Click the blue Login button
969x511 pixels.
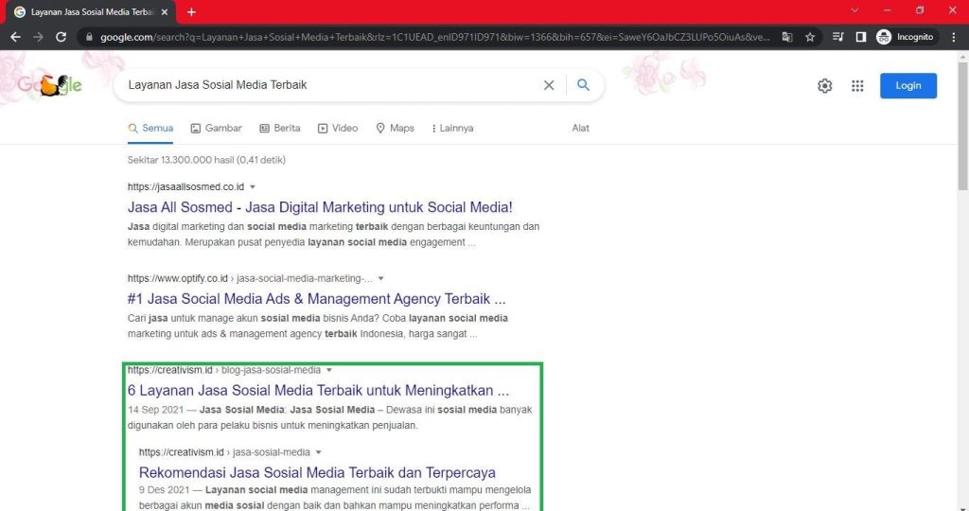[907, 86]
